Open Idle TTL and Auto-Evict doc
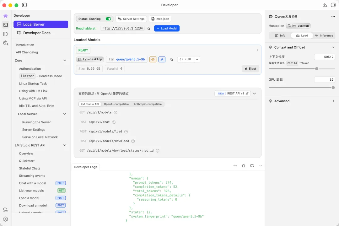This screenshot has width=339, height=226. tap(37, 106)
